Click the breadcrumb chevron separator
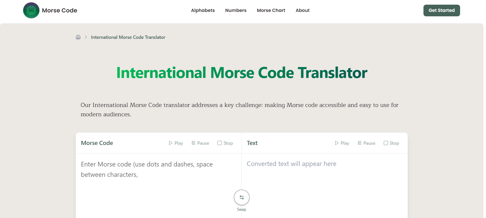This screenshot has width=486, height=218. click(86, 37)
